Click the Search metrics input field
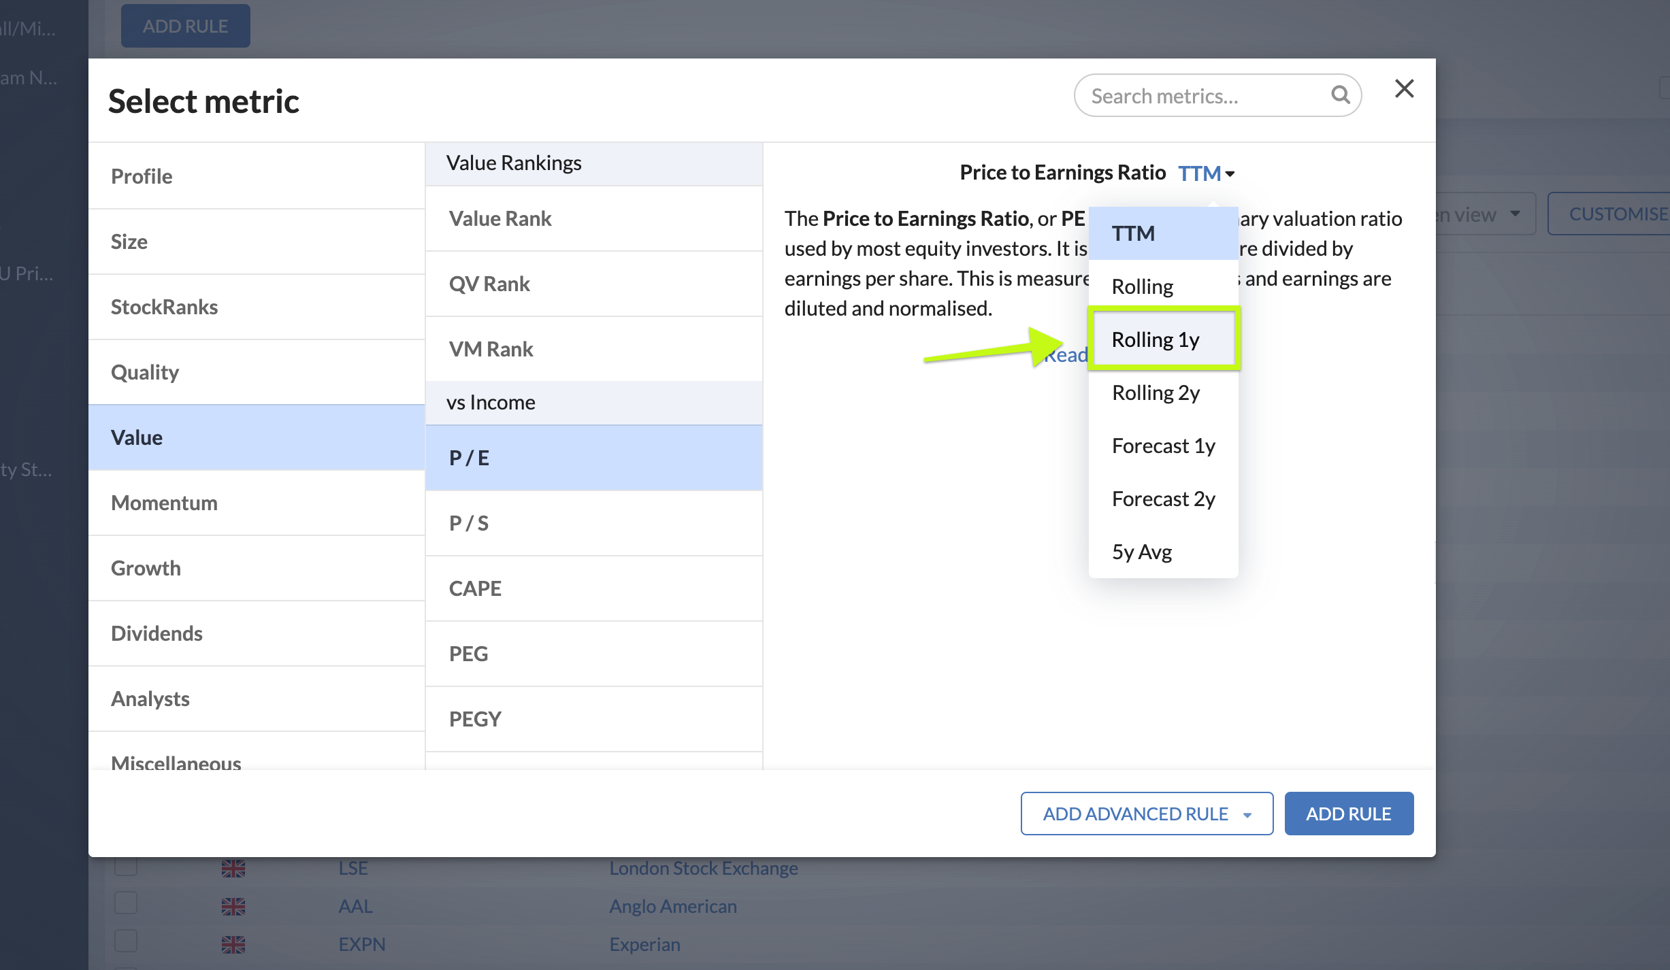 pyautogui.click(x=1217, y=95)
